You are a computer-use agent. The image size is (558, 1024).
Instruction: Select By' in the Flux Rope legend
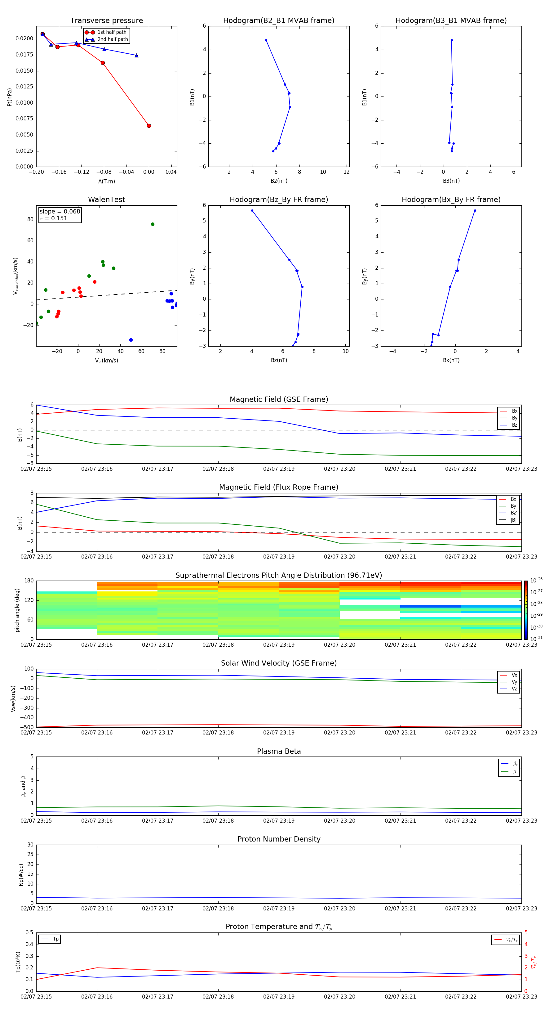[x=508, y=506]
